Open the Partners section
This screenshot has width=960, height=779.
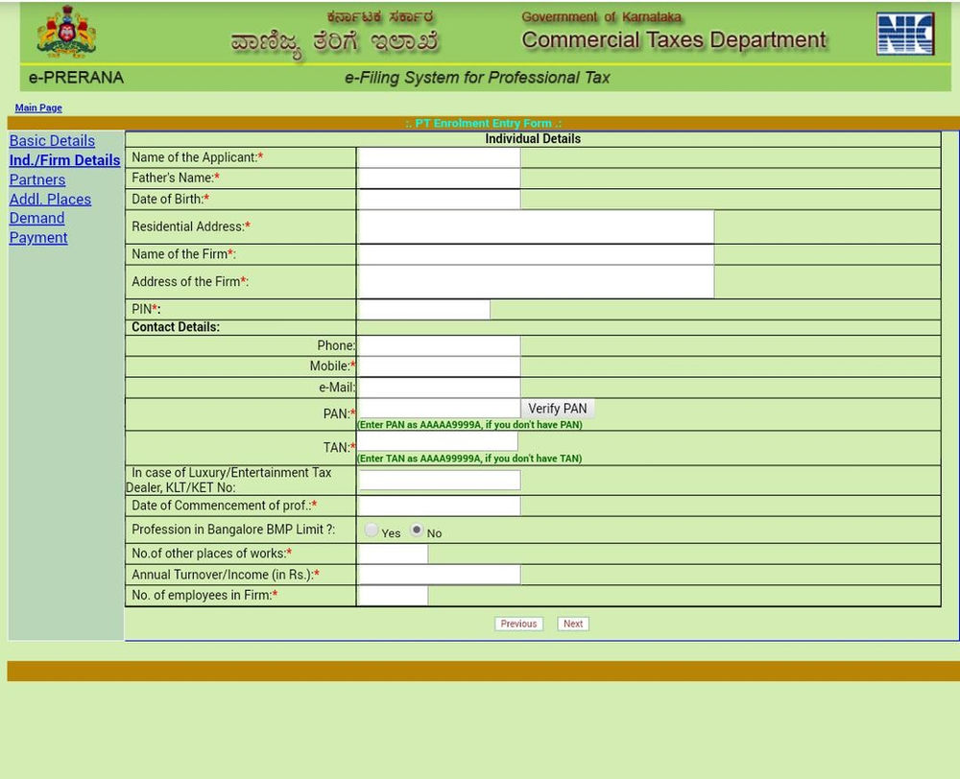click(36, 179)
